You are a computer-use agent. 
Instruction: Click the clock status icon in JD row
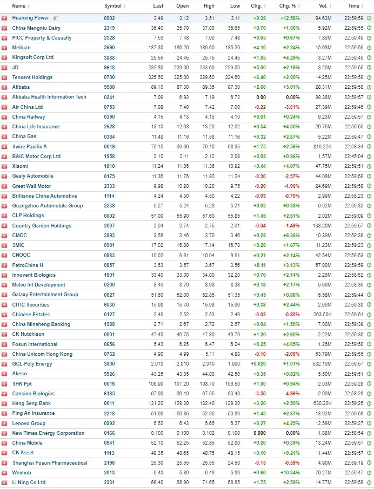369,67
